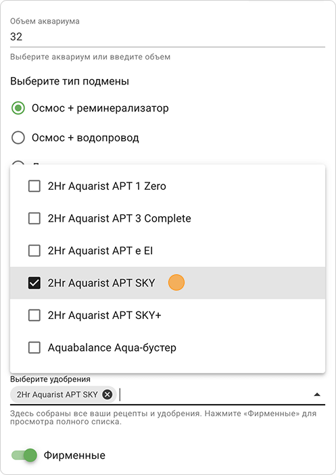Image resolution: width=336 pixels, height=475 pixels.
Task: Select the Осмос + реминерализатор radio button
Action: [18, 108]
